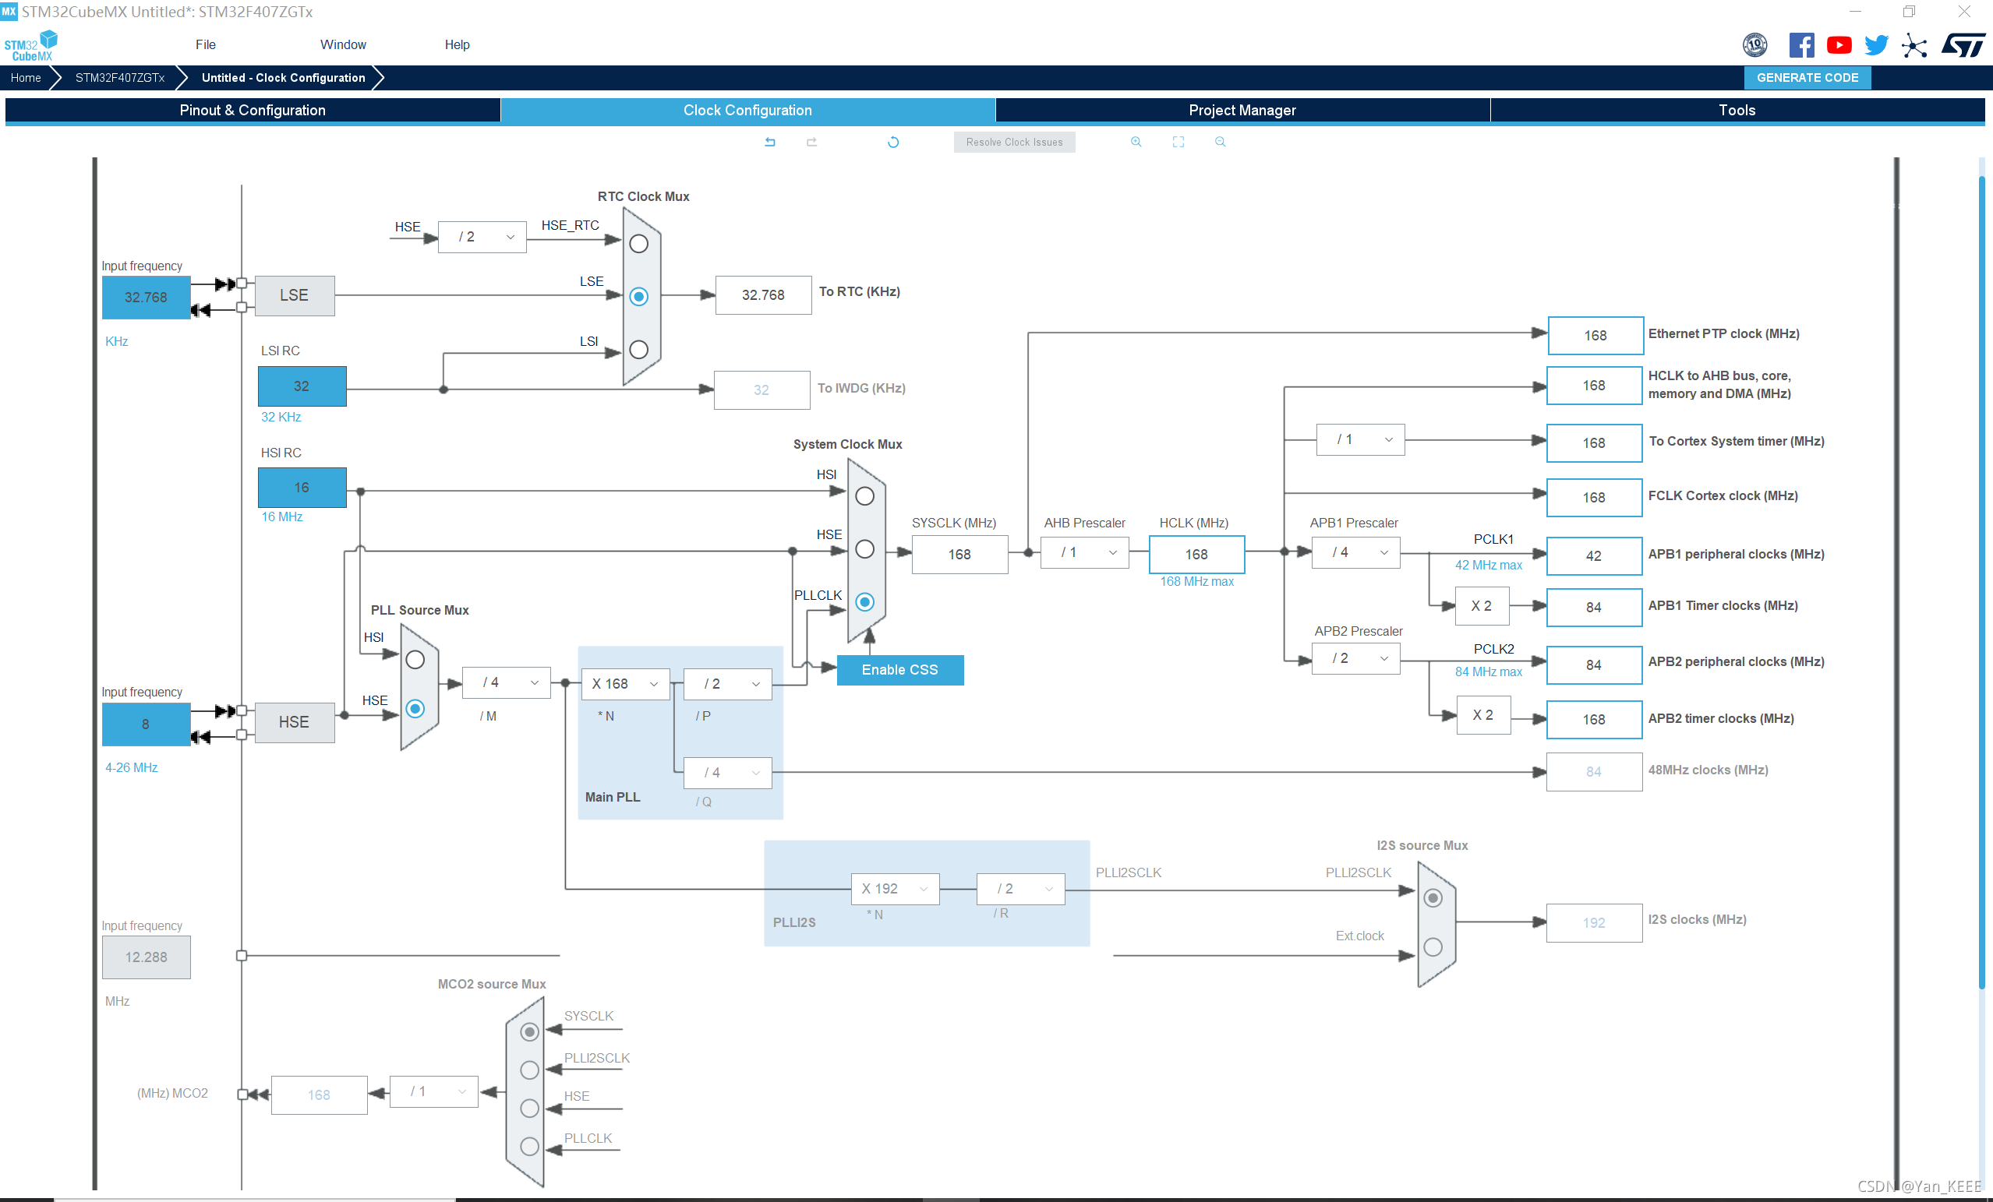This screenshot has height=1202, width=1993.
Task: Click the zoom in magnifier icon
Action: tap(1136, 143)
